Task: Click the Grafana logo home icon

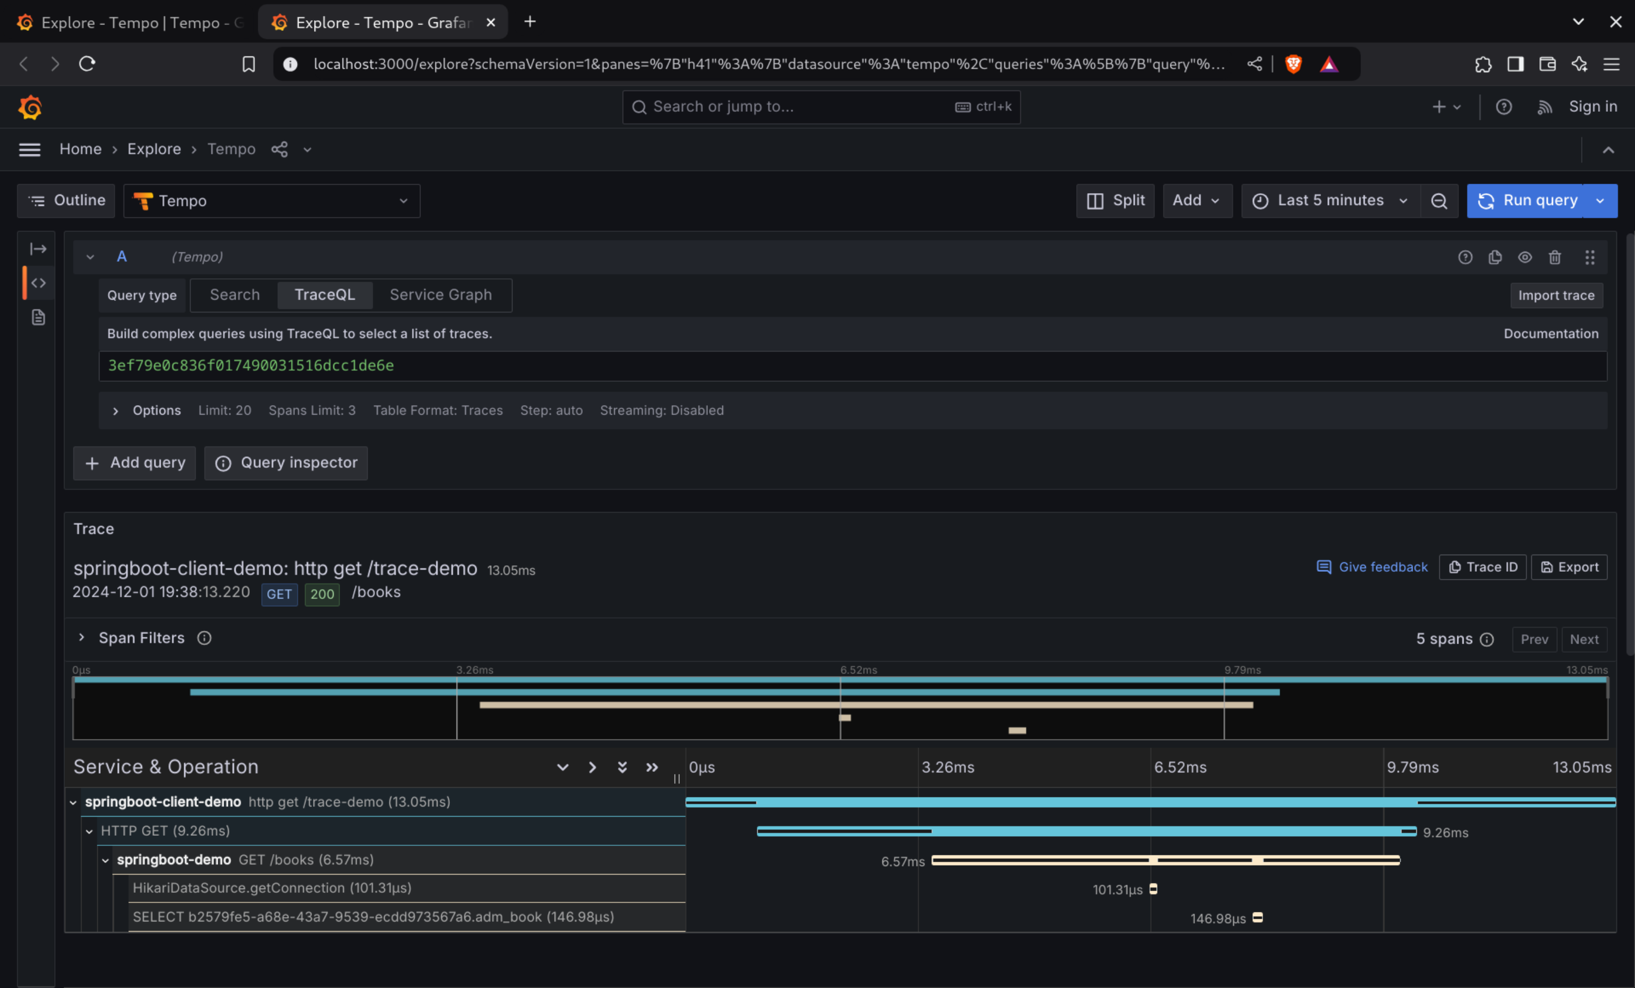Action: pyautogui.click(x=30, y=107)
